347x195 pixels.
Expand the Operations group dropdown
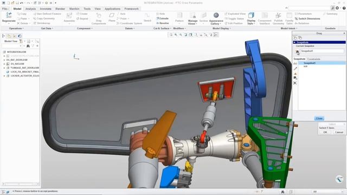coord(16,28)
